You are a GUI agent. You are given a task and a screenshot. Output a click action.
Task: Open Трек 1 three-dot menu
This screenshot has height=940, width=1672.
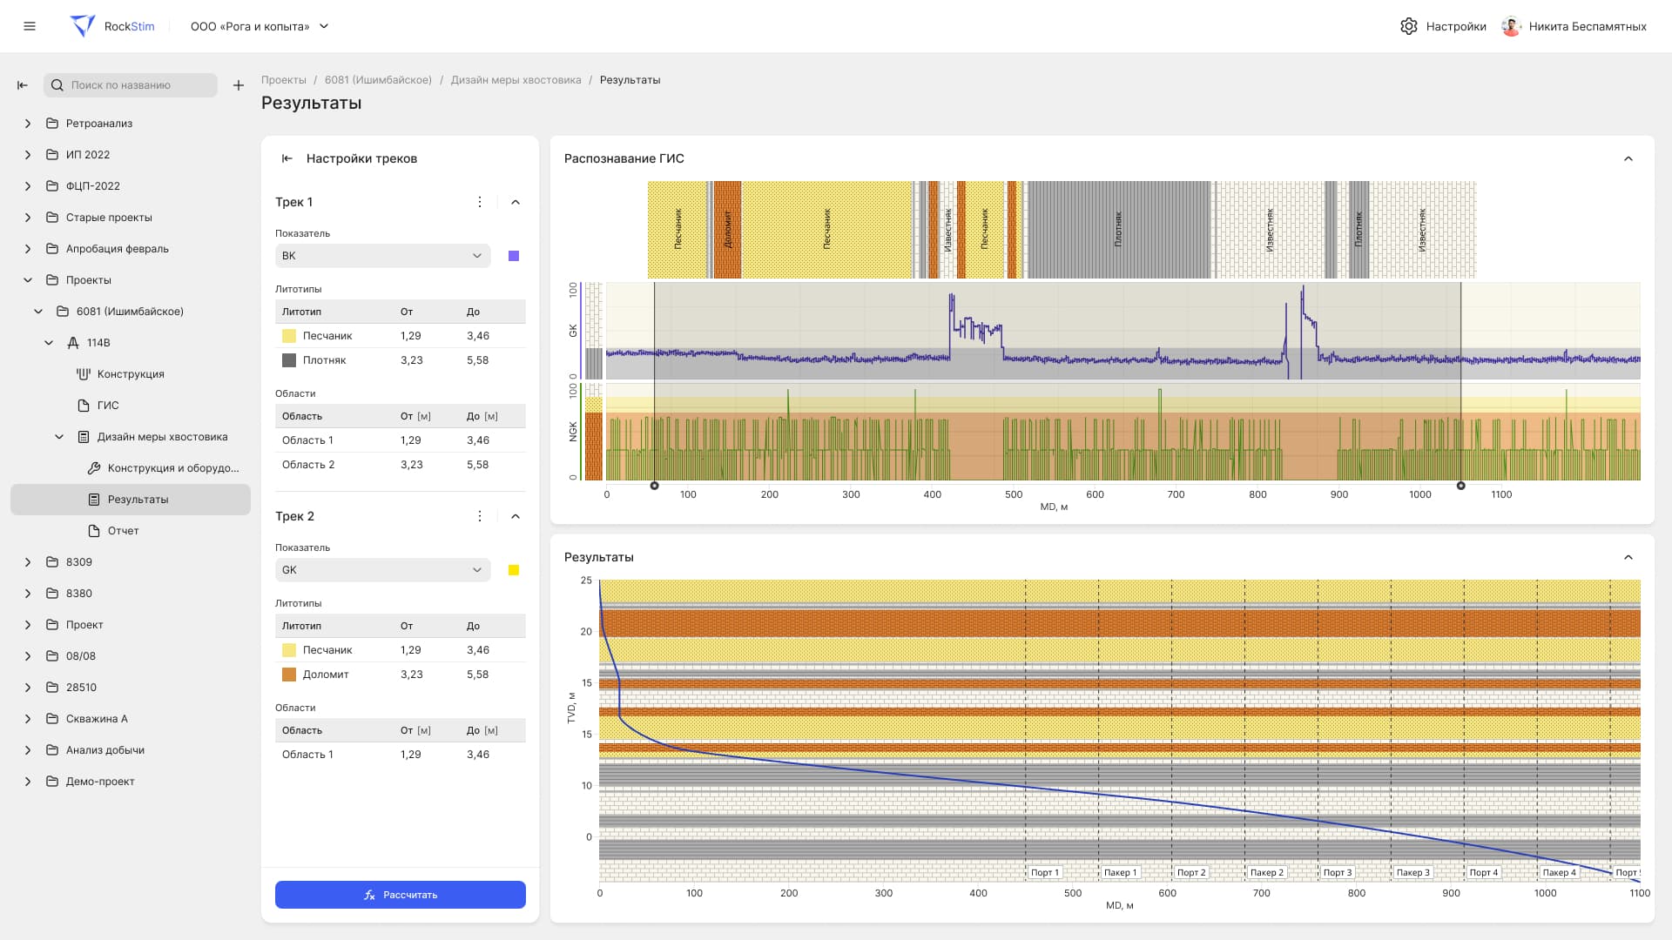click(479, 202)
